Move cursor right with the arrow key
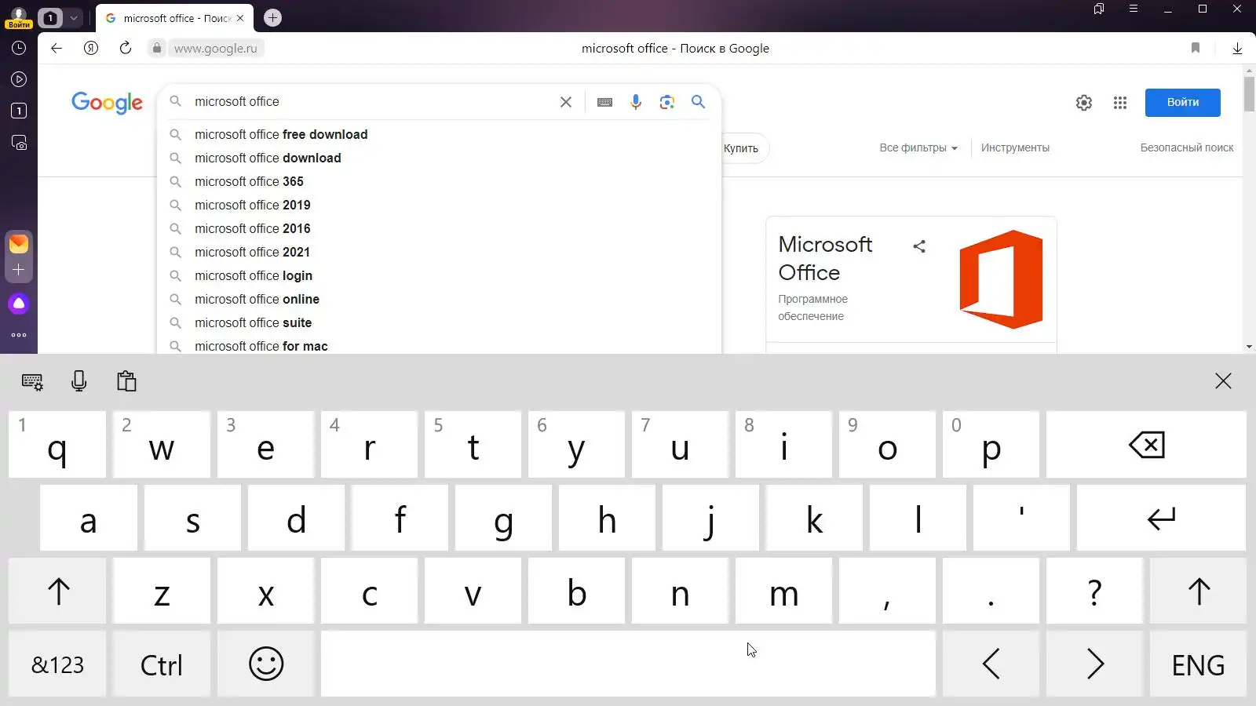 1094,664
